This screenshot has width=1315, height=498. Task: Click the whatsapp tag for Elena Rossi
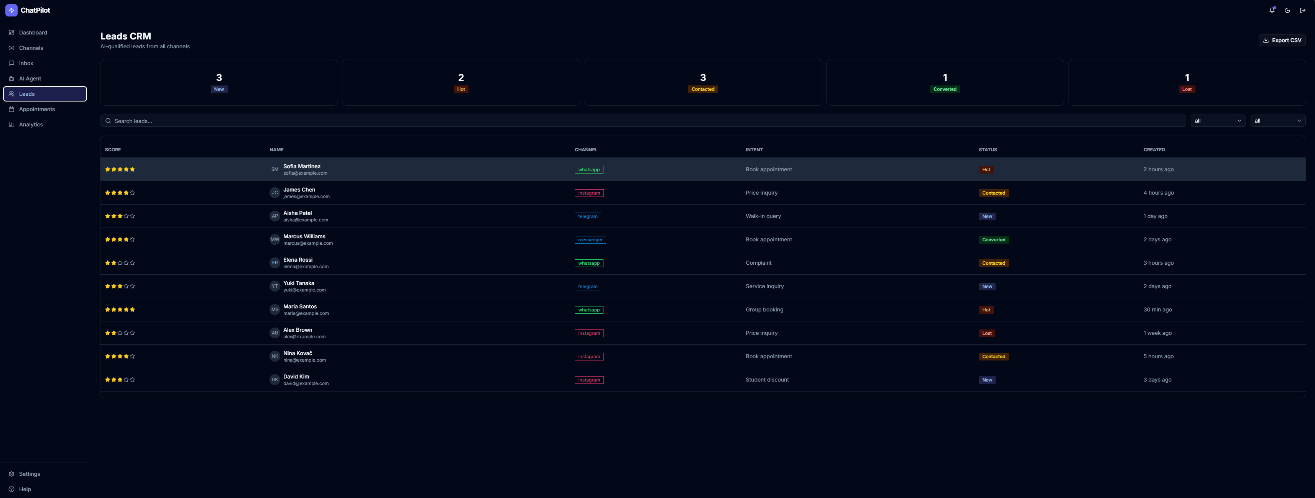[x=588, y=263]
